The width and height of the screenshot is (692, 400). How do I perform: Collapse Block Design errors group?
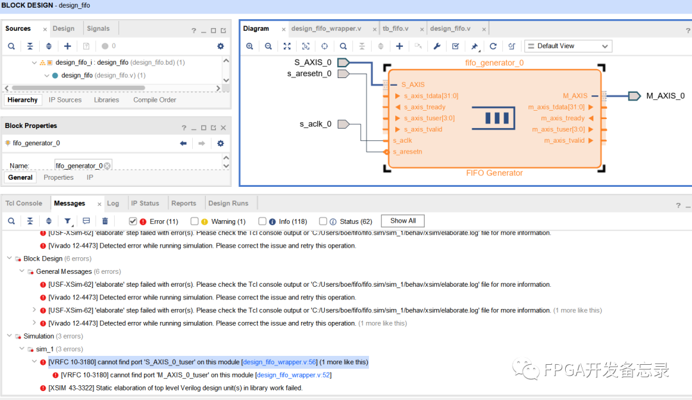pyautogui.click(x=9, y=259)
